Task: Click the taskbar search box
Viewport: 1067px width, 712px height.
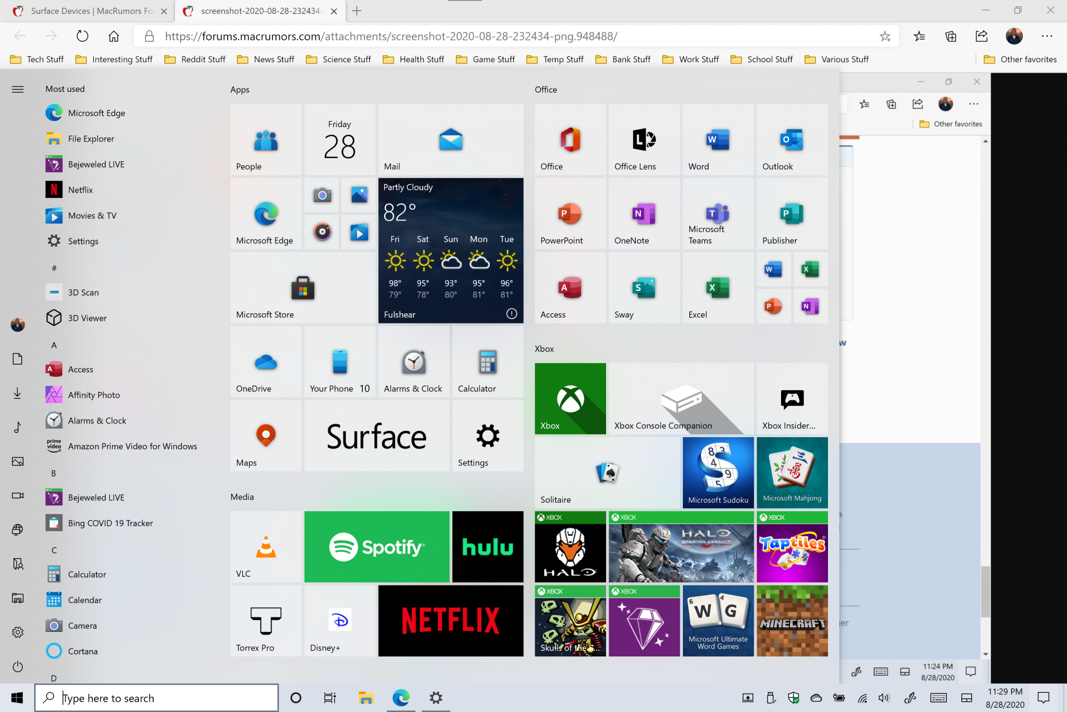Action: tap(156, 698)
